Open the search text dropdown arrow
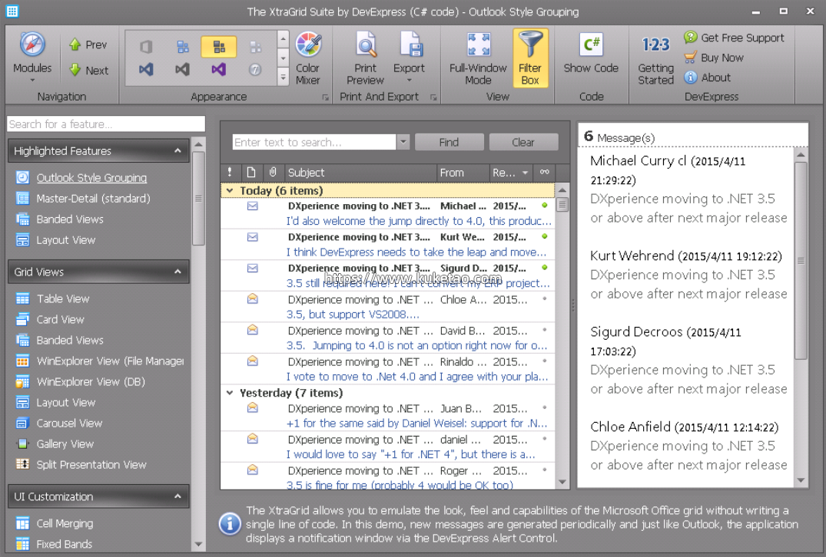This screenshot has width=826, height=557. click(x=403, y=142)
